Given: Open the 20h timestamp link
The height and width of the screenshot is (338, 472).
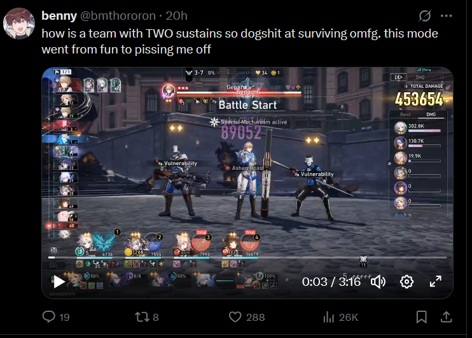Looking at the screenshot, I should coord(176,16).
